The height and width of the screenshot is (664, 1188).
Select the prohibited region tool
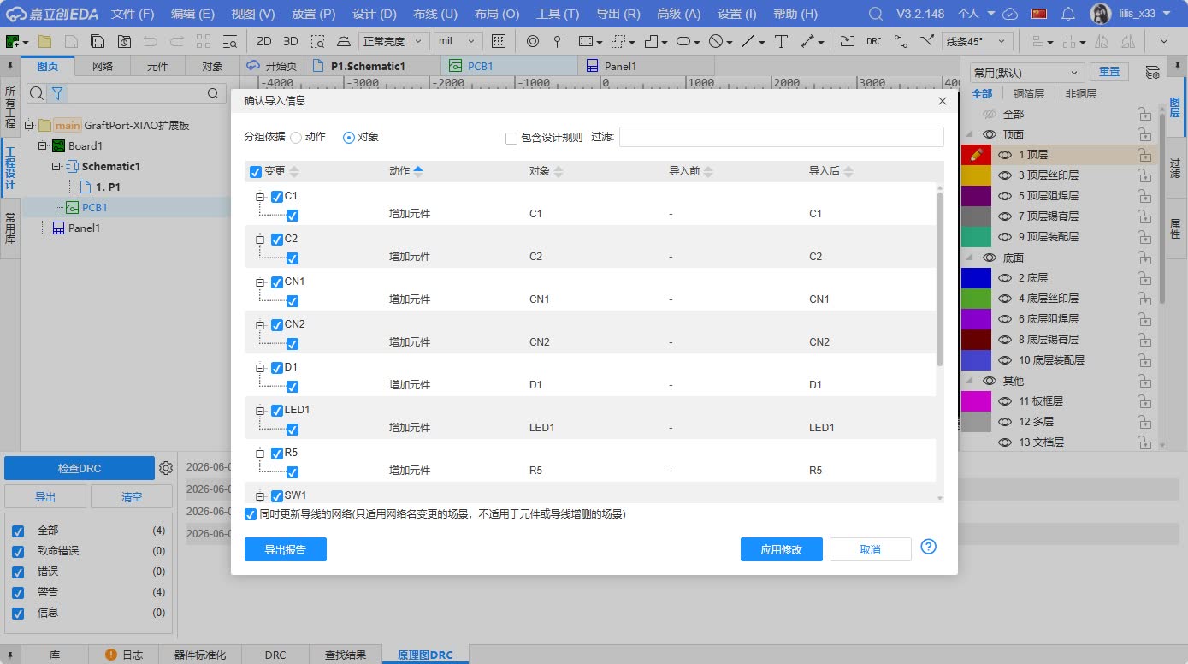click(716, 41)
